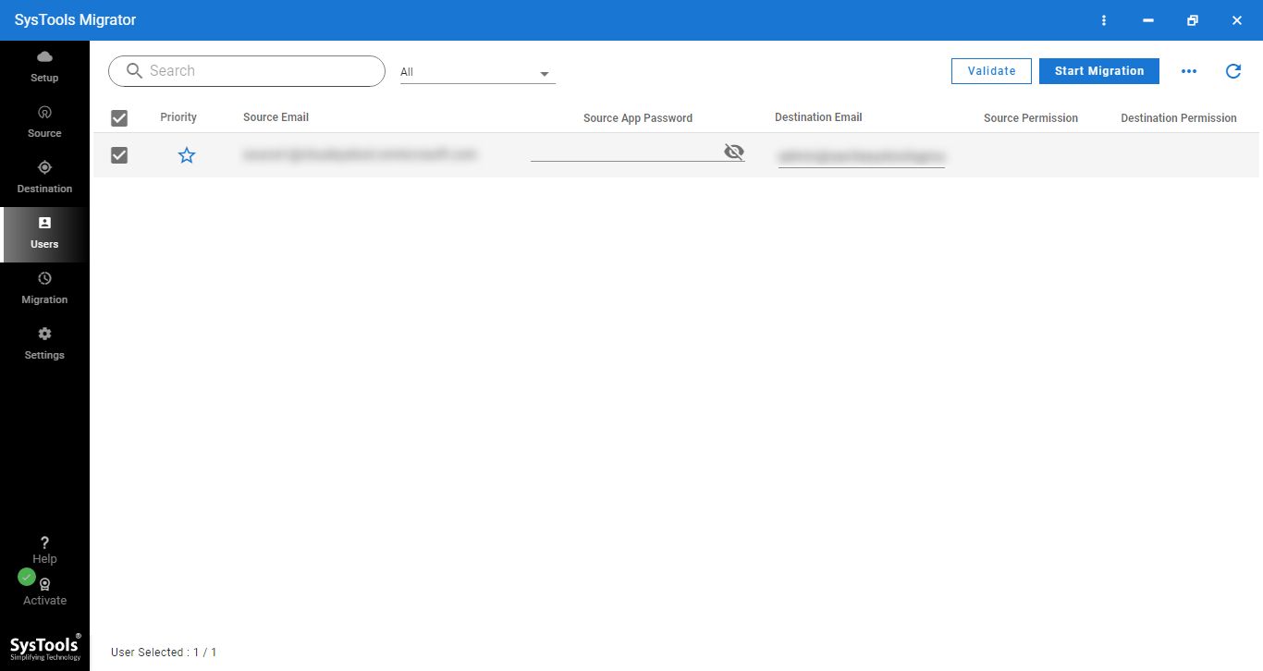
Task: Click the refresh icon at top right
Action: click(x=1232, y=71)
